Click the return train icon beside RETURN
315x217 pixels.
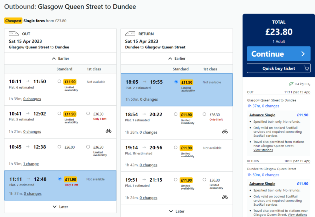pos(130,34)
